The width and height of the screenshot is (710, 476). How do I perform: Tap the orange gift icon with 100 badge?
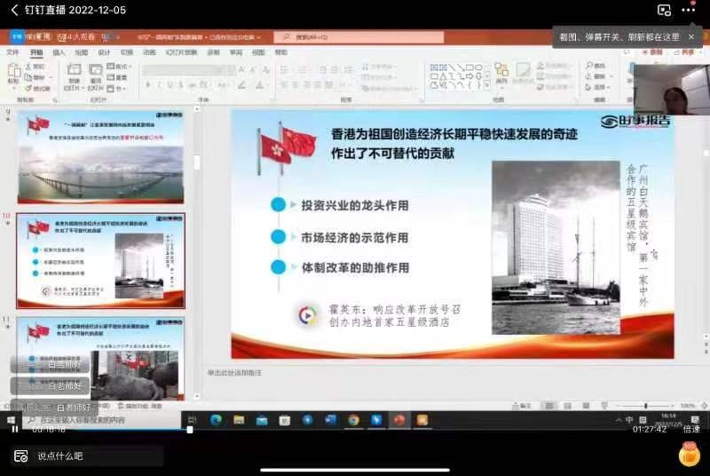click(690, 456)
